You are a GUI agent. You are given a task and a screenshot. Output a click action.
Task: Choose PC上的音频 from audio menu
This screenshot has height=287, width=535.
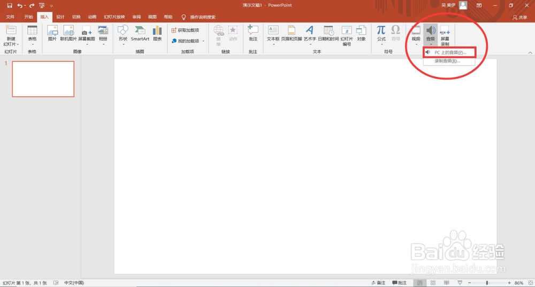tap(449, 52)
